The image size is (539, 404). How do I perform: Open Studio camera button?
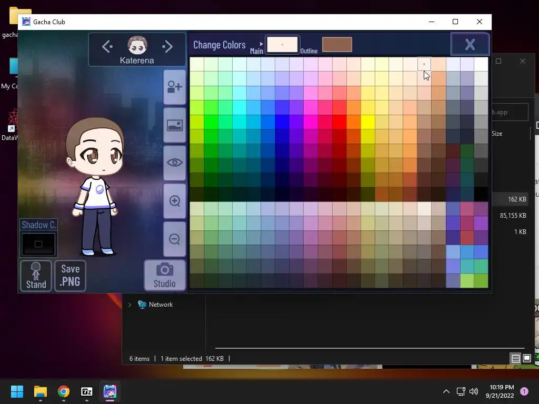(165, 276)
